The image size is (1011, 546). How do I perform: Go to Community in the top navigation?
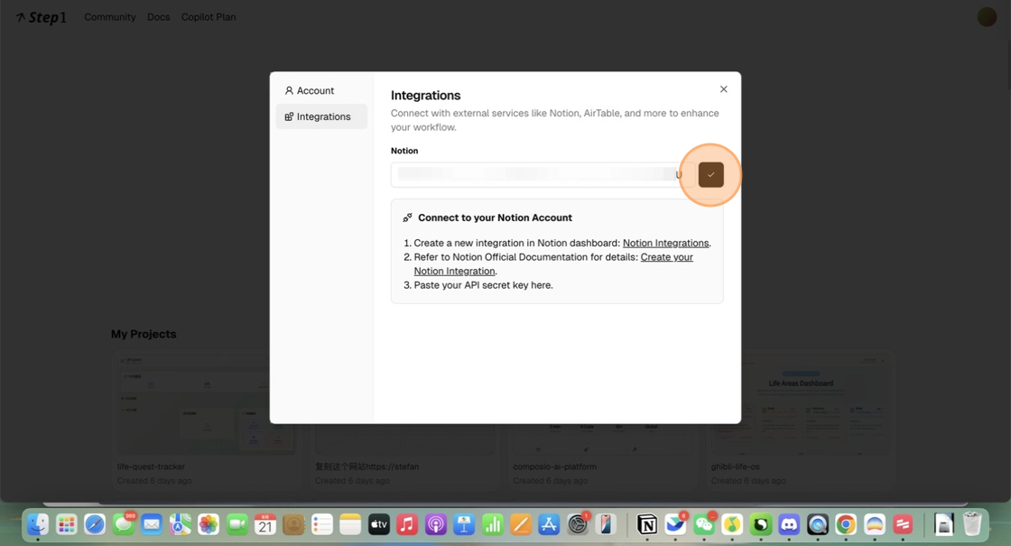pos(110,17)
